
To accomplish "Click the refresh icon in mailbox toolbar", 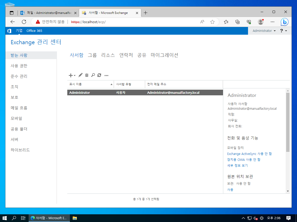I will point(99,75).
